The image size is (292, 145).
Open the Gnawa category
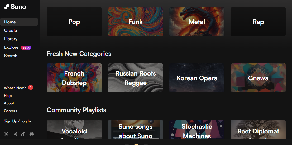[x=258, y=78]
